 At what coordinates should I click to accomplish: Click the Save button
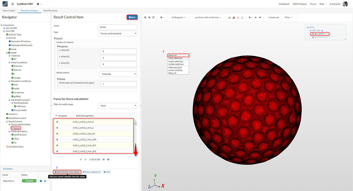132,17
